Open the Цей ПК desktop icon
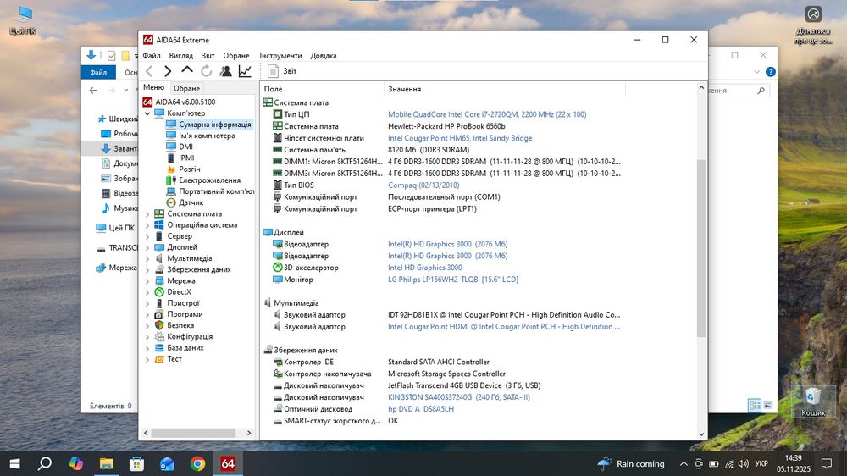The height and width of the screenshot is (476, 847). (x=23, y=20)
